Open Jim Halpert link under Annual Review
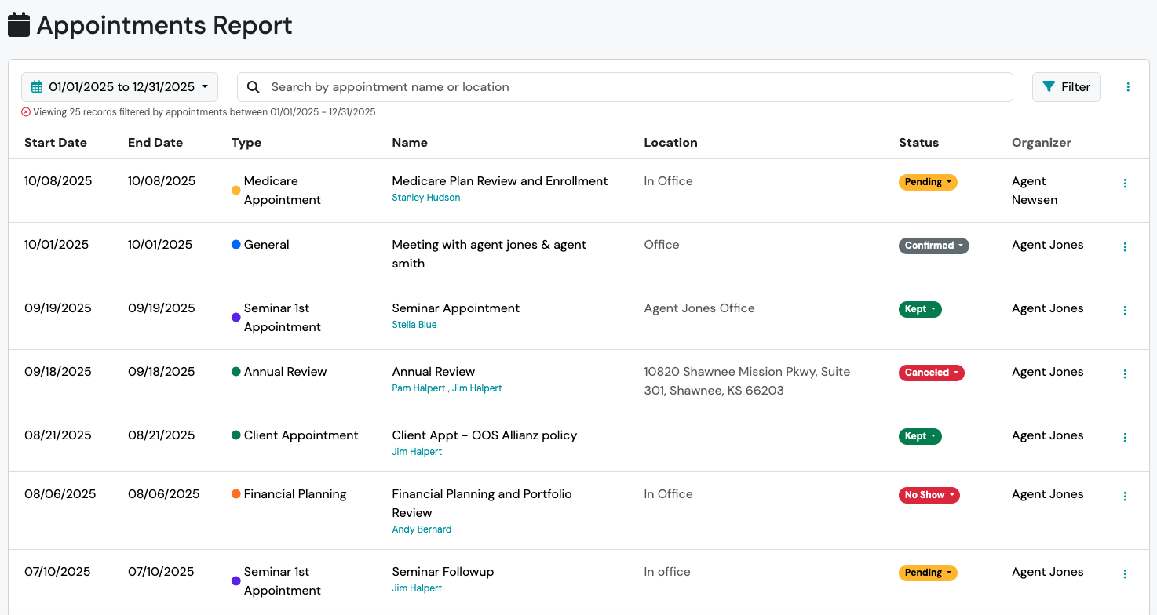This screenshot has width=1157, height=615. pyautogui.click(x=477, y=388)
